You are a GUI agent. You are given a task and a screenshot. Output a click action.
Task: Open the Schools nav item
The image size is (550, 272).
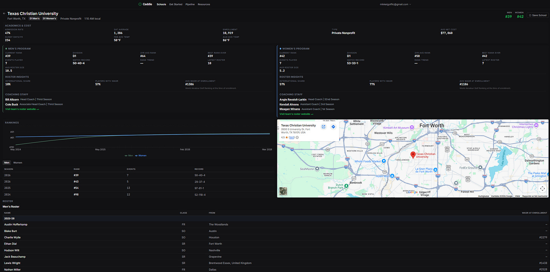[x=161, y=4]
